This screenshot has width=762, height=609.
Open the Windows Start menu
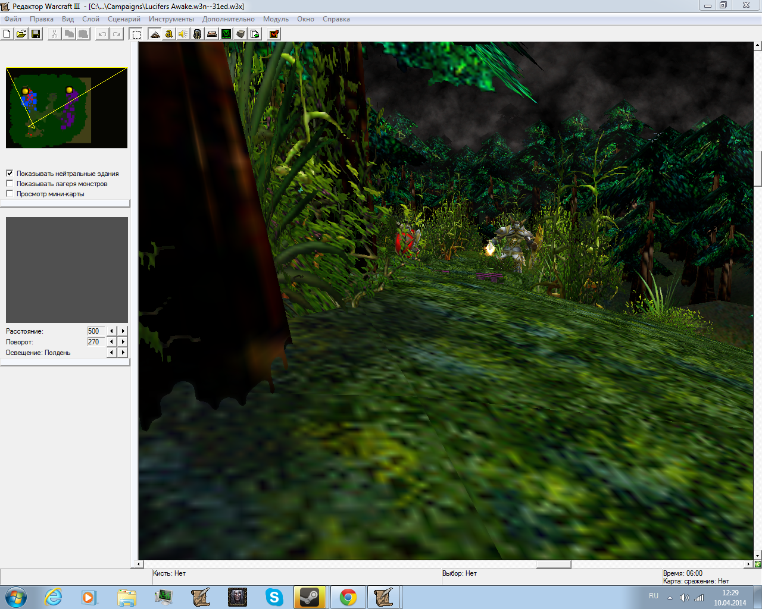coord(16,597)
